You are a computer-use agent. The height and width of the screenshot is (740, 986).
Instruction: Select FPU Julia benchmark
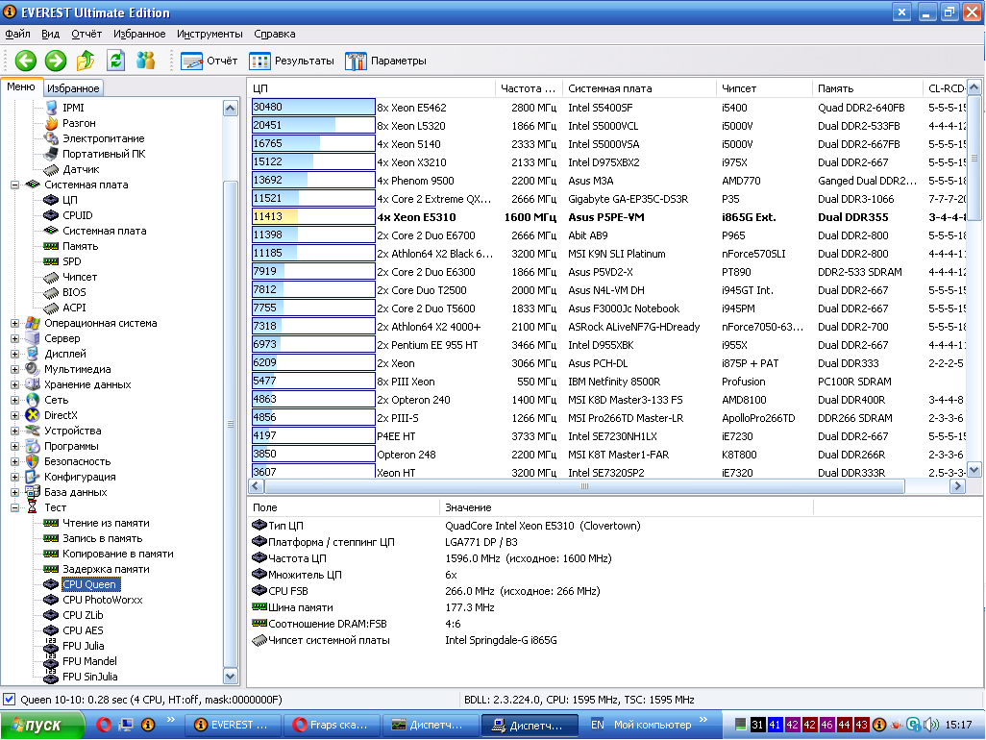(x=83, y=646)
